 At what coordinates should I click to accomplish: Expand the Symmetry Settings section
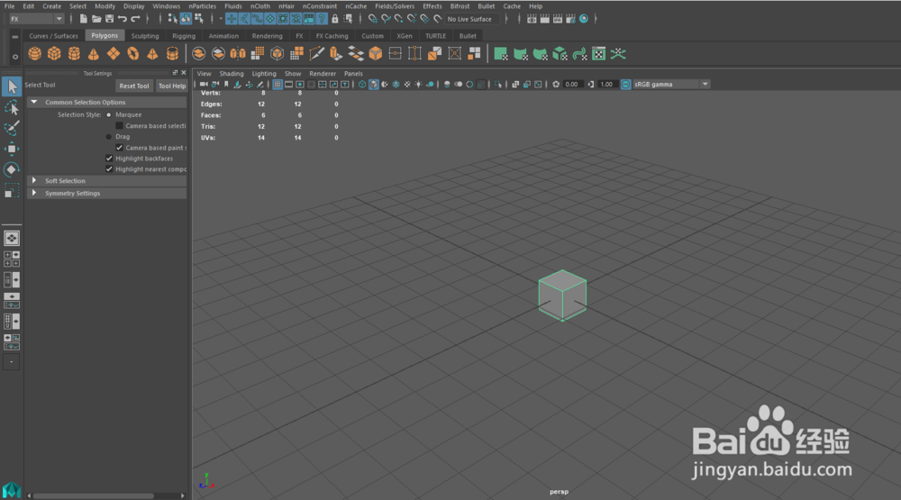pyautogui.click(x=34, y=193)
